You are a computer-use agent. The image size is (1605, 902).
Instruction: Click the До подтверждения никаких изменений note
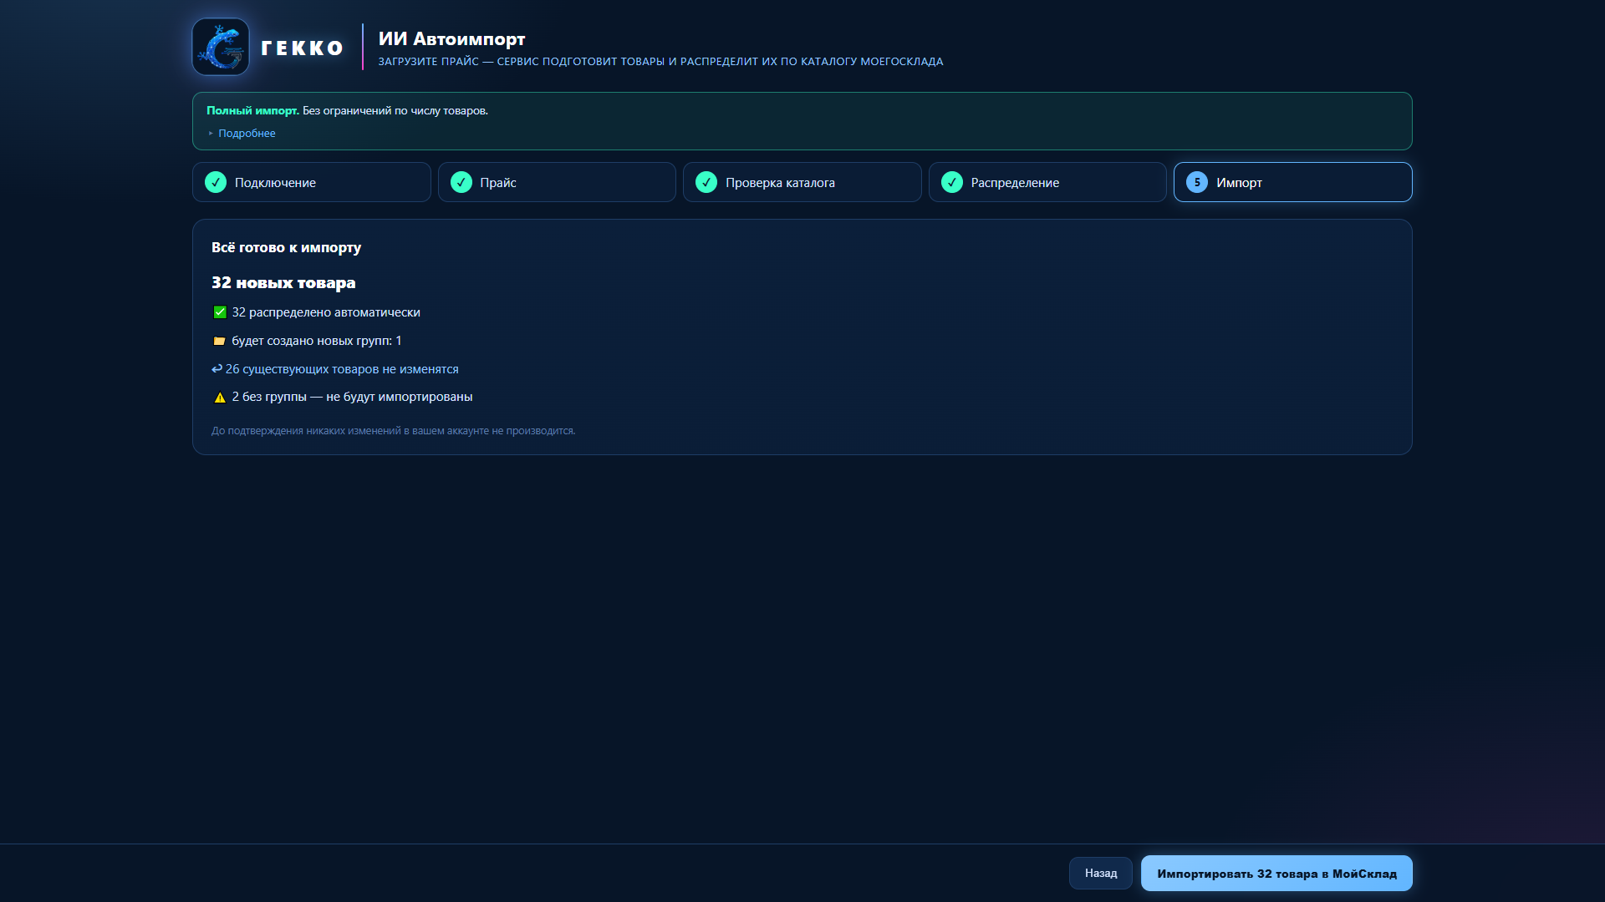[393, 431]
